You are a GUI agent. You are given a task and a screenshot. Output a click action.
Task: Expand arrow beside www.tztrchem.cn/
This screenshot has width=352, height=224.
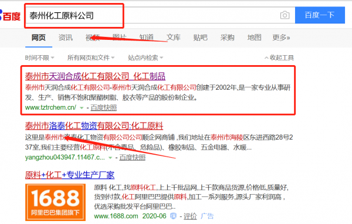pos(82,108)
